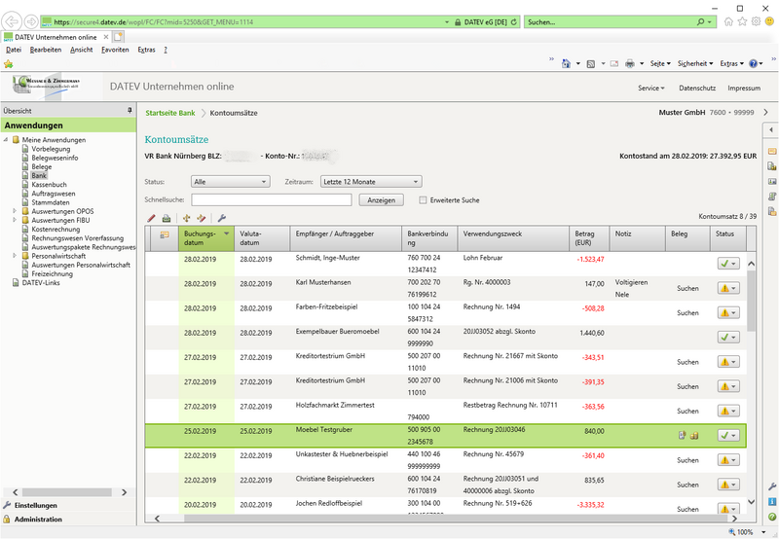Click the search magnifier icon
Viewport: 779px width, 539px height.
point(700,21)
